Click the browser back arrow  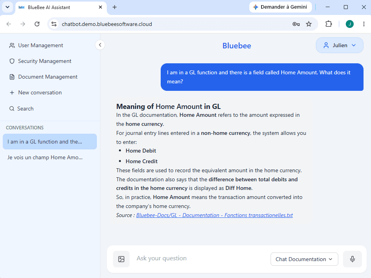tap(9, 24)
